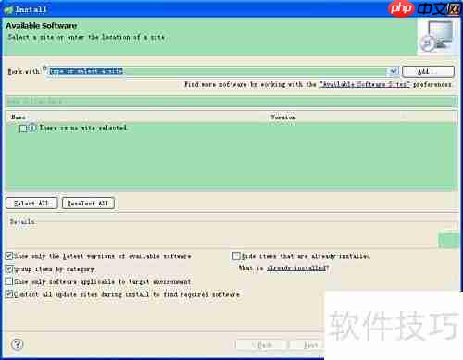This screenshot has height=360, width=463.
Task: Tick the checkbox beside 'There is no site selected'
Action: (23, 128)
